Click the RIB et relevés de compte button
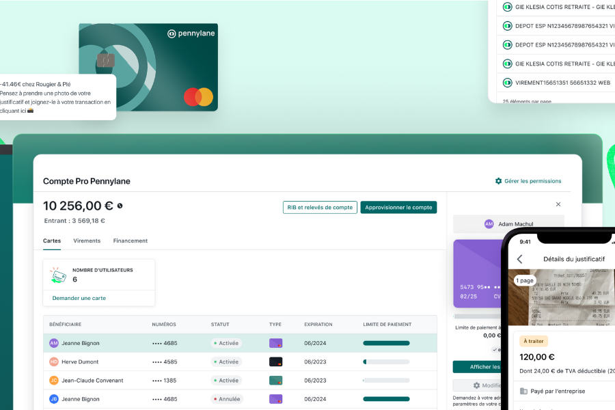This screenshot has height=410, width=615. (320, 207)
